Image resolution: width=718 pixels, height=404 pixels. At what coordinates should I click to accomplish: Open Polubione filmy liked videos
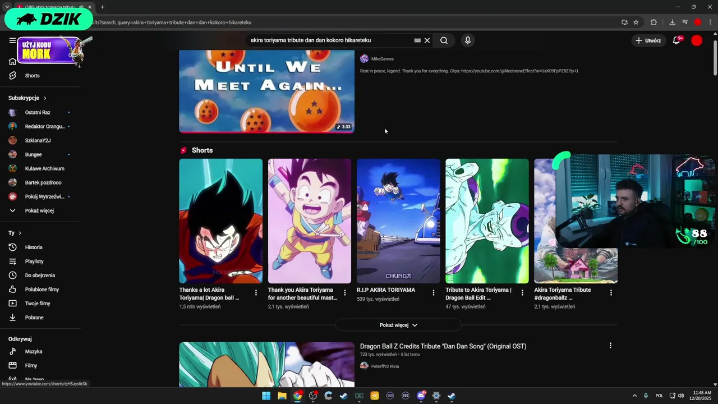click(x=40, y=290)
